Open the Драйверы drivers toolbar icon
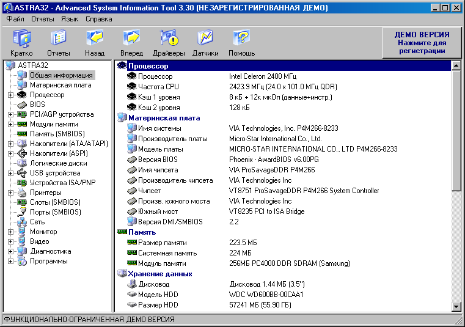465x327 pixels. click(x=169, y=38)
